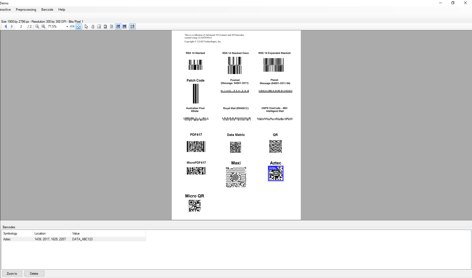Image resolution: width=472 pixels, height=278 pixels.
Task: Click the Zoom to button
Action: coord(12,274)
